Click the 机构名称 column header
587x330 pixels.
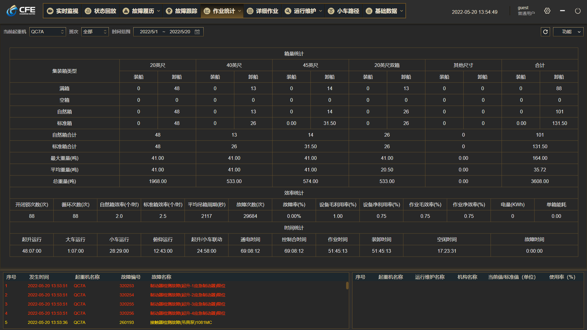(467, 277)
